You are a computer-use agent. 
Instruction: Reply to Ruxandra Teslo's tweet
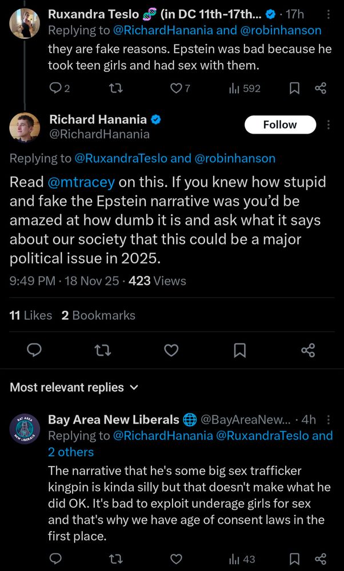(55, 88)
